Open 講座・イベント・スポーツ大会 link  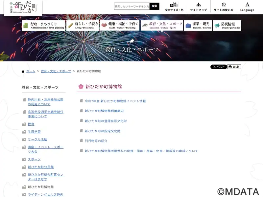tap(45, 149)
